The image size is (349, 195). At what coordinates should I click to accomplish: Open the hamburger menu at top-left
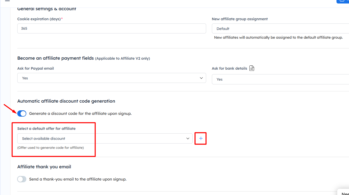(x=7, y=1)
